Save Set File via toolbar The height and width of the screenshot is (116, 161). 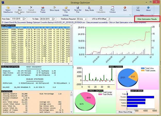pos(78,10)
